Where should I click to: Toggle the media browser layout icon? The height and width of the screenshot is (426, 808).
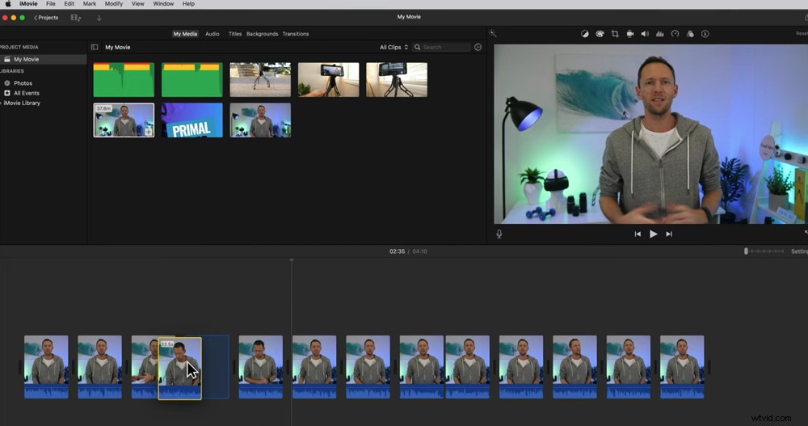point(76,18)
